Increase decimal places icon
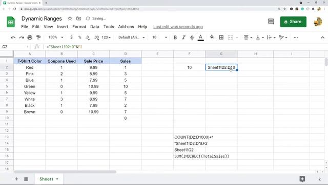Image resolution: width=328 pixels, height=185 pixels. 96,38
